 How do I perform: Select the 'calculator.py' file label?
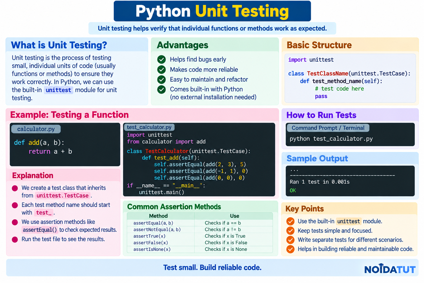(x=36, y=129)
